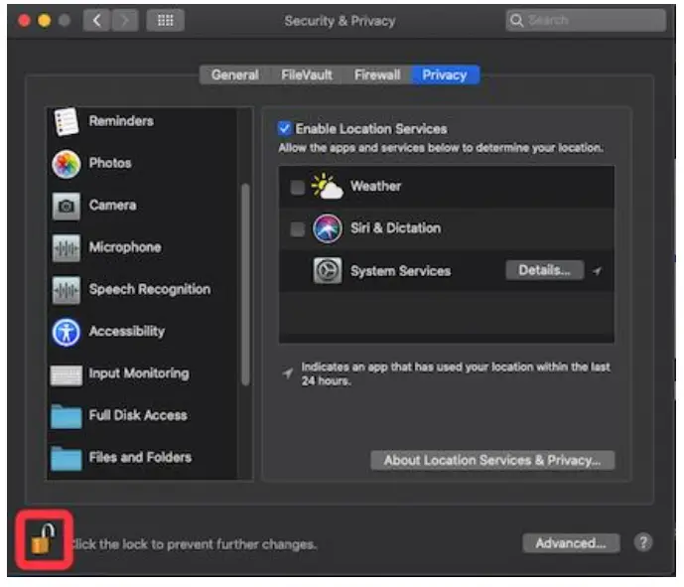Switch to the Firewall tab
Screen dimensions: 684x587
click(x=377, y=75)
